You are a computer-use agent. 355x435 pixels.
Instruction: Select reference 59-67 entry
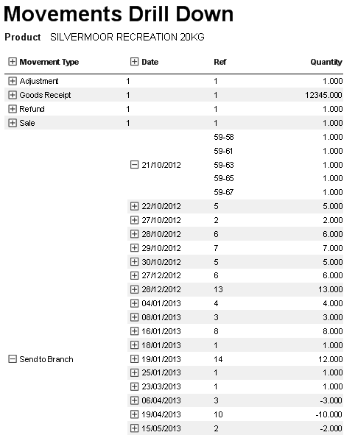coord(223,192)
